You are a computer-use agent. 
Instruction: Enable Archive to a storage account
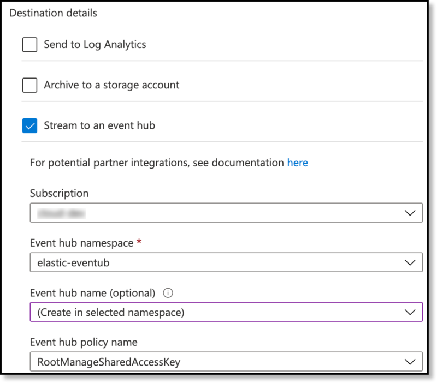29,85
